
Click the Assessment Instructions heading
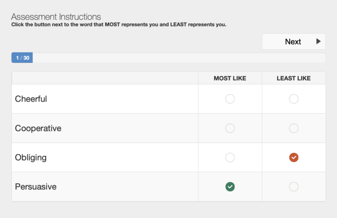(x=56, y=17)
